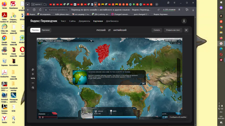Open the "Документы" section

coord(84,21)
